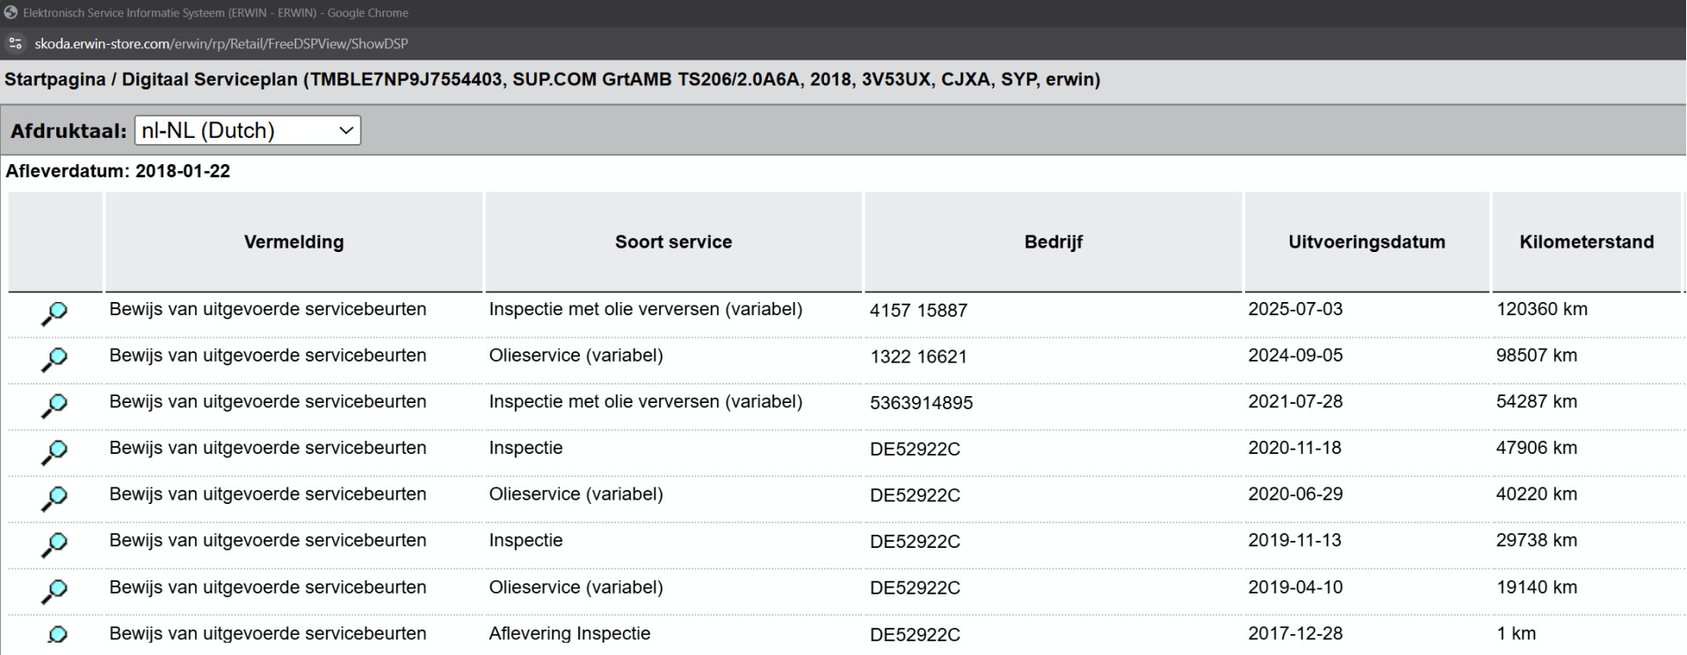Image resolution: width=1687 pixels, height=655 pixels.
Task: Click 'Olieservice (variabel)' in 2020-06-29 row
Action: point(576,494)
